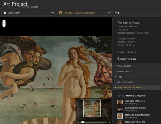Click 'The Birth of Venus' heading in info panel
Image resolution: width=161 pixels, height=124 pixels.
pyautogui.click(x=128, y=23)
